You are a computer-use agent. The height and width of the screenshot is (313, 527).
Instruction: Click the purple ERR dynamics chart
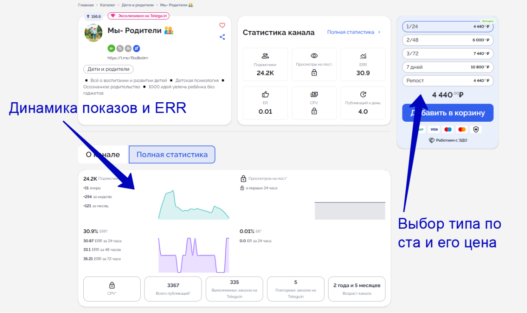[x=194, y=255]
